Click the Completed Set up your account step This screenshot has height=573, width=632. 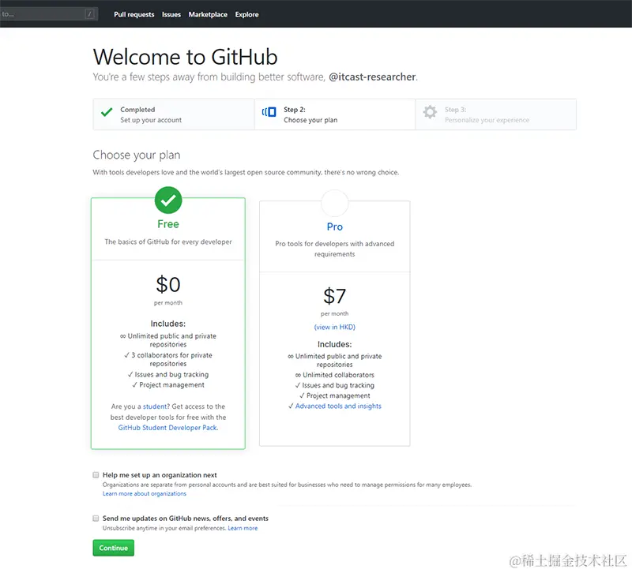point(174,114)
